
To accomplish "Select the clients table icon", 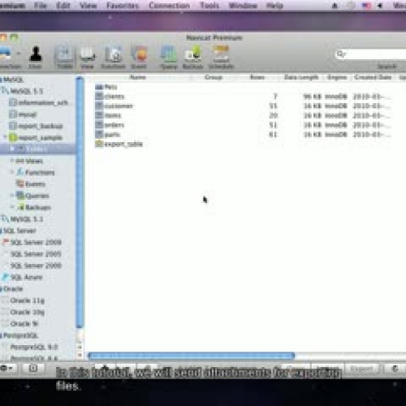I will point(99,96).
